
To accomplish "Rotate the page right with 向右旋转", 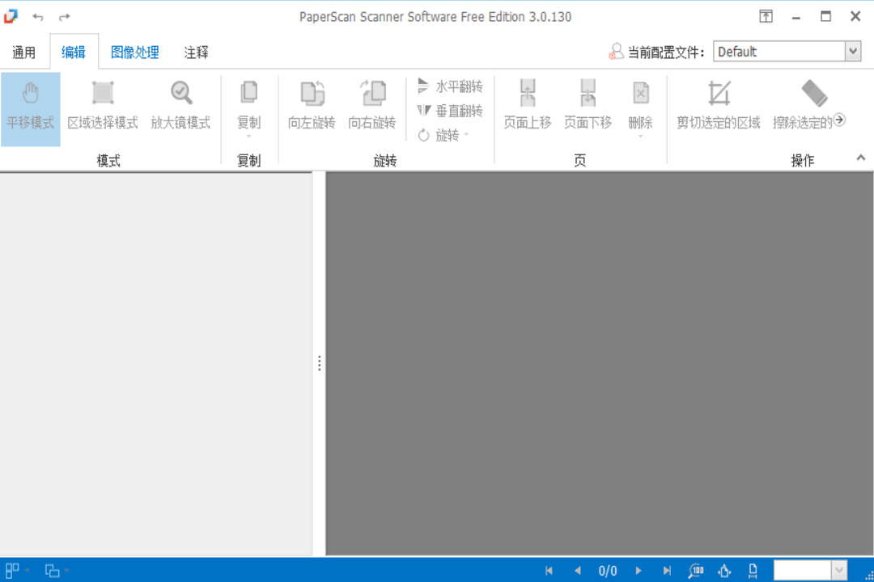I will point(372,105).
